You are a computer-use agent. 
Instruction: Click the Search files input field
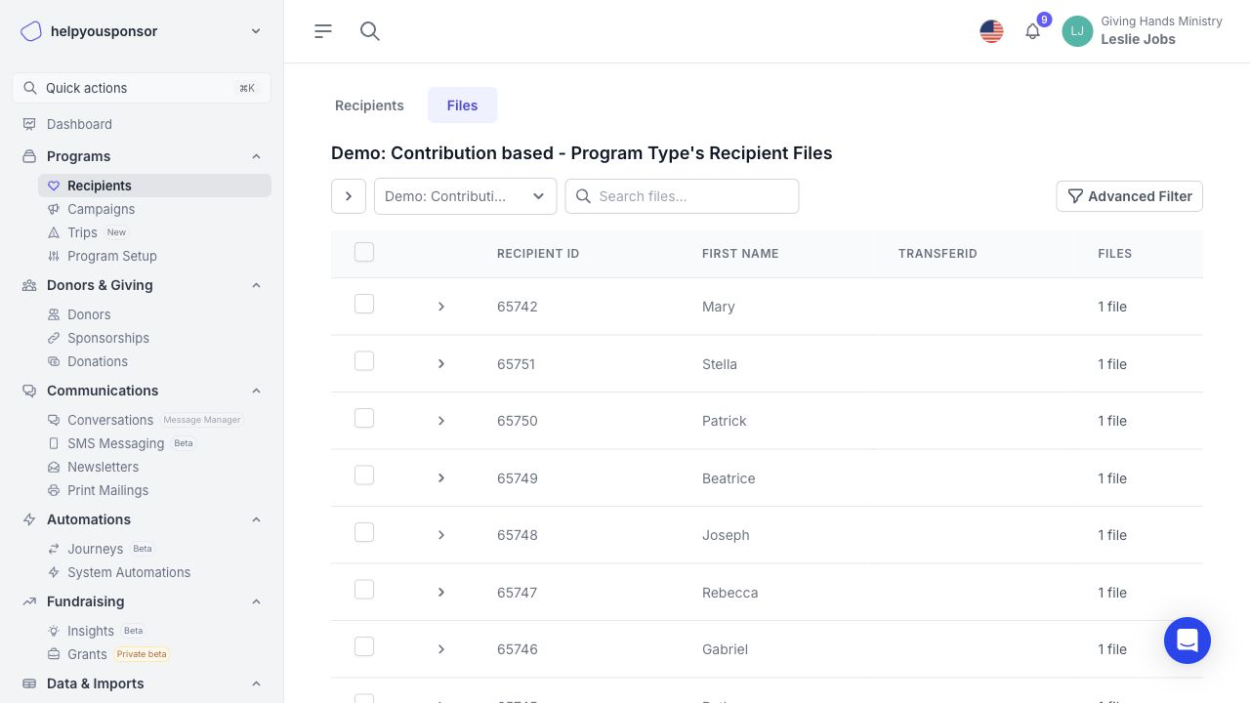coord(682,196)
